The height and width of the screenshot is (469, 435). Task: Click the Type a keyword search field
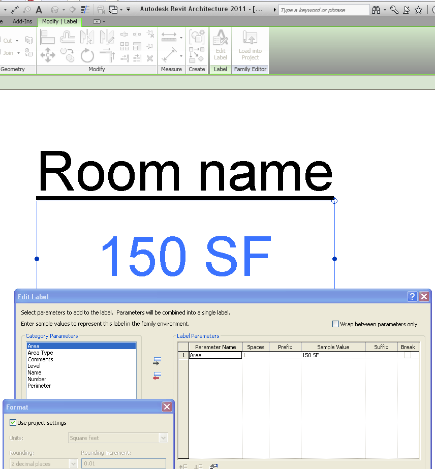point(324,10)
